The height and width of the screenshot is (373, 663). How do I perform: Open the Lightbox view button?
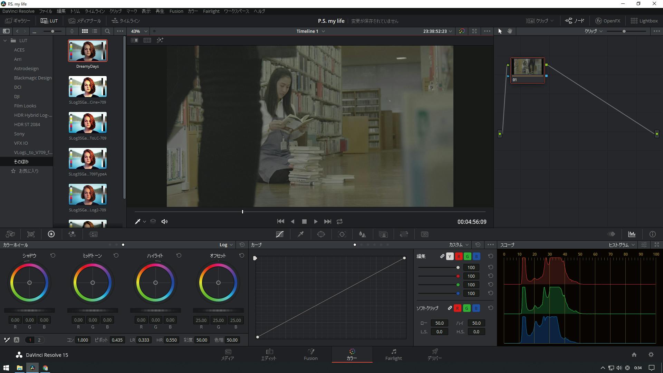(644, 21)
